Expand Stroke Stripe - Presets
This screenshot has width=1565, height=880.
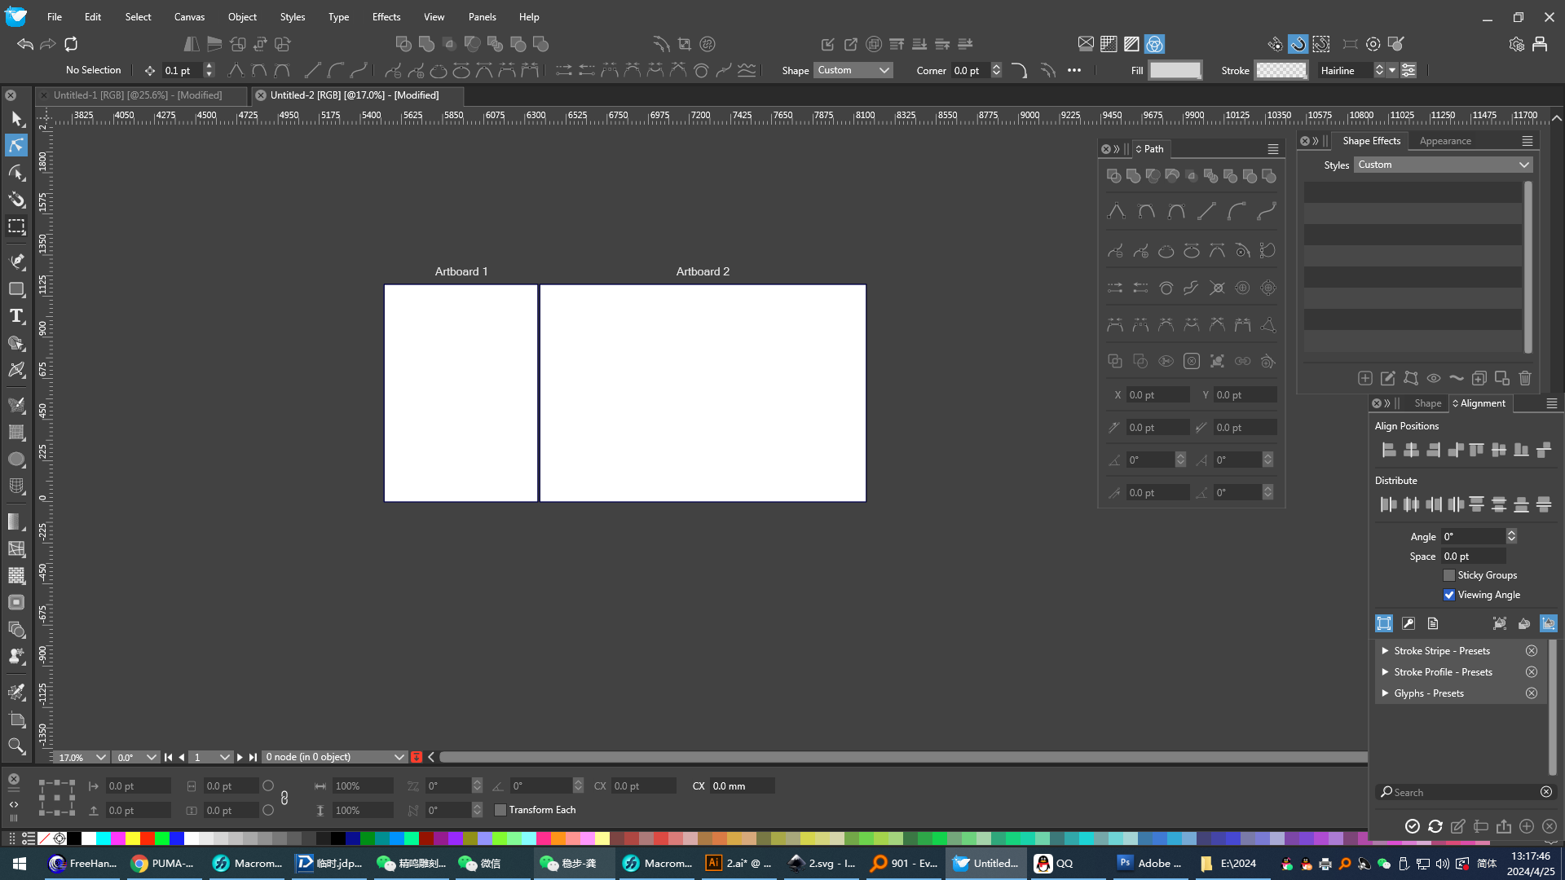click(x=1385, y=650)
